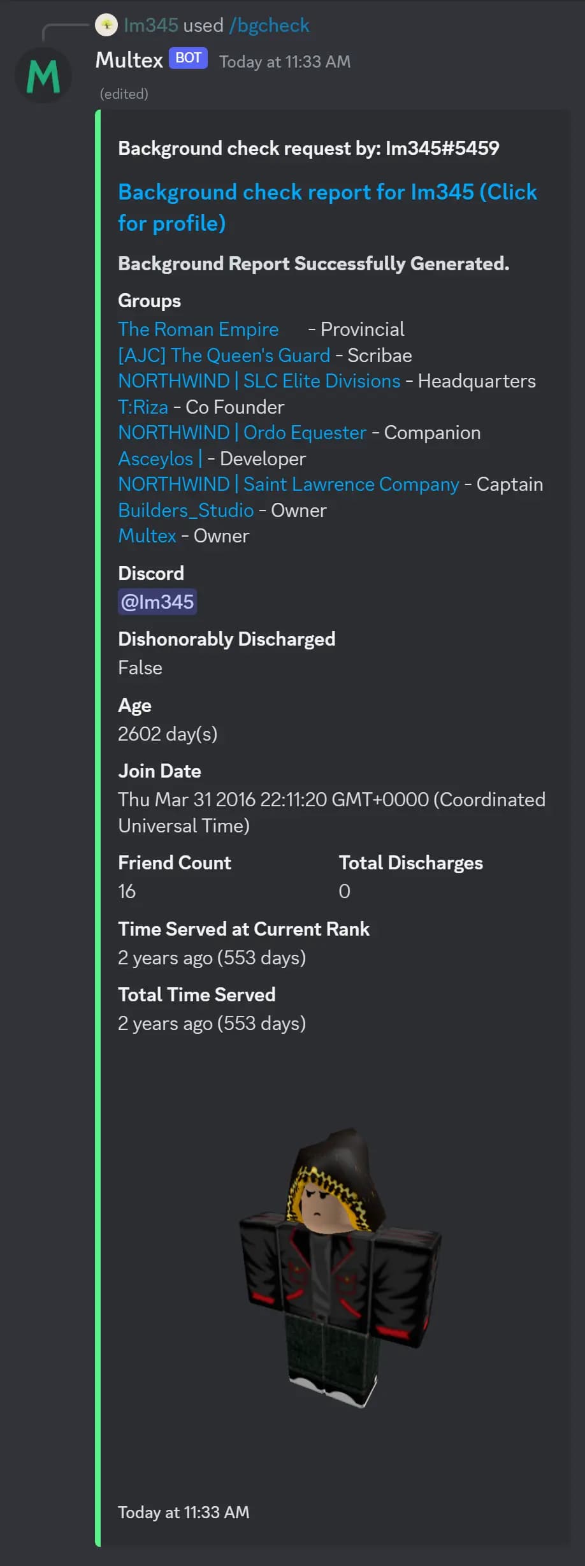The width and height of the screenshot is (585, 1566).
Task: Click the BOT badge next to Multex
Action: [188, 57]
